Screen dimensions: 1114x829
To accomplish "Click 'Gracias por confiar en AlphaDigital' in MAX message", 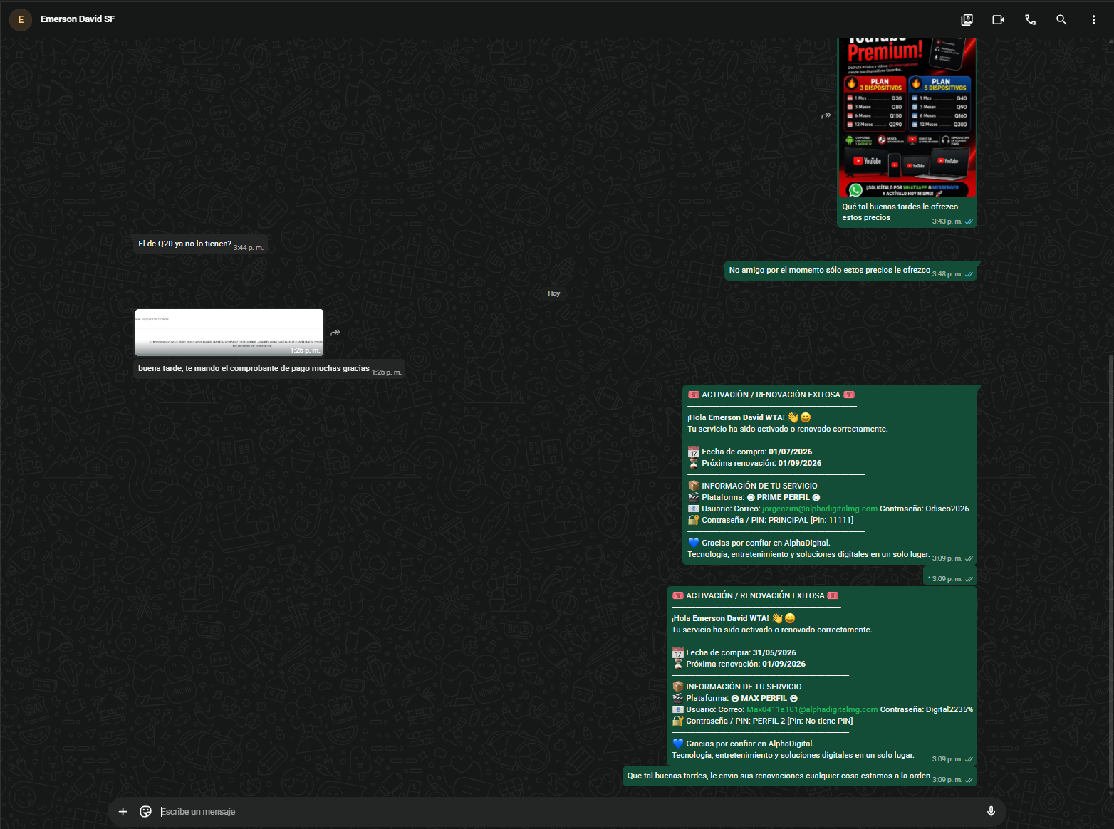I will tap(750, 744).
